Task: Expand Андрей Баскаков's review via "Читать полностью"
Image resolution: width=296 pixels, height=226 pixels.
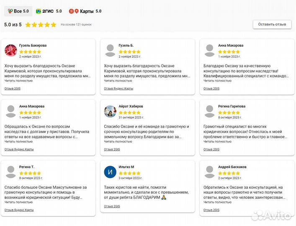Action: pyautogui.click(x=217, y=202)
